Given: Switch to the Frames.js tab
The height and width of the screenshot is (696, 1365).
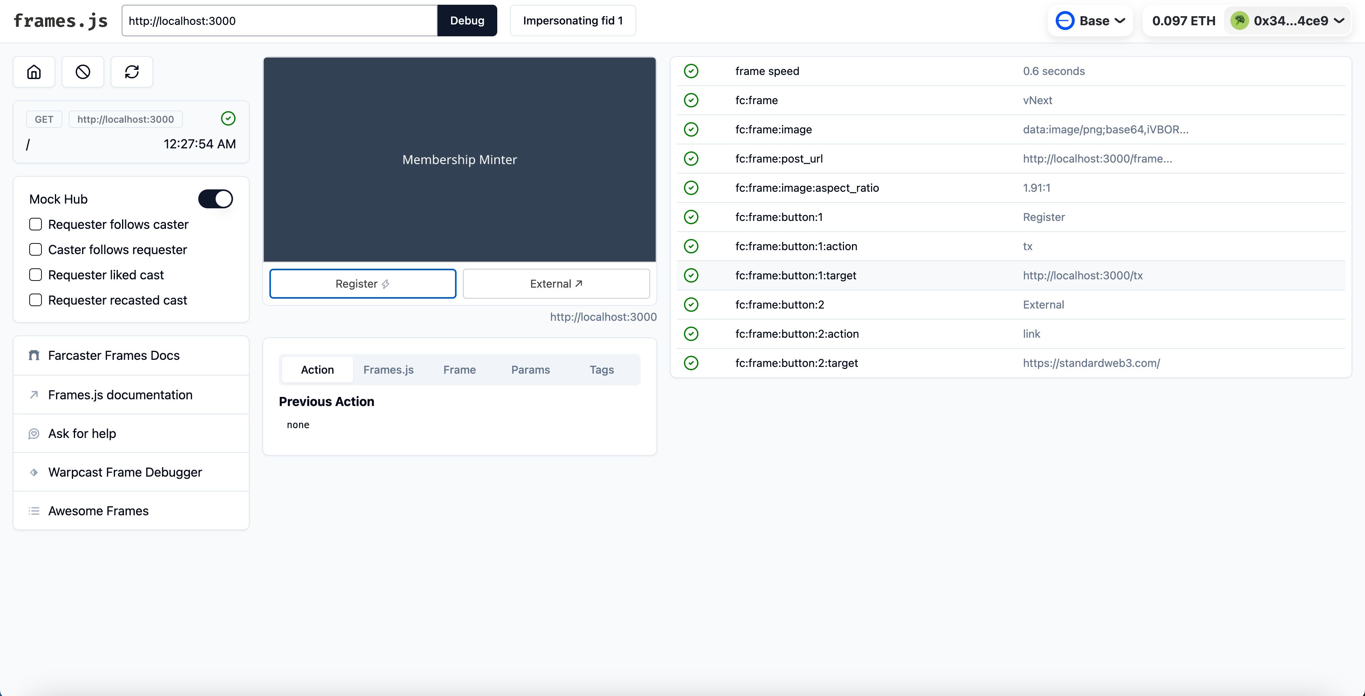Looking at the screenshot, I should coord(388,369).
